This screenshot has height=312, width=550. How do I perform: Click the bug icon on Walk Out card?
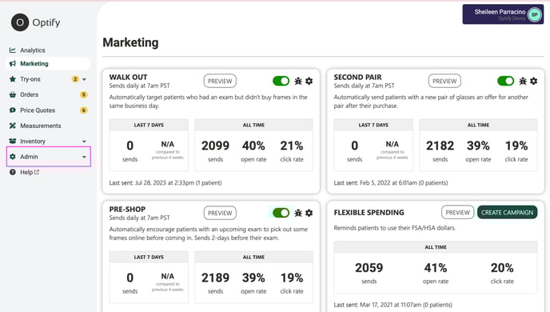pyautogui.click(x=298, y=81)
